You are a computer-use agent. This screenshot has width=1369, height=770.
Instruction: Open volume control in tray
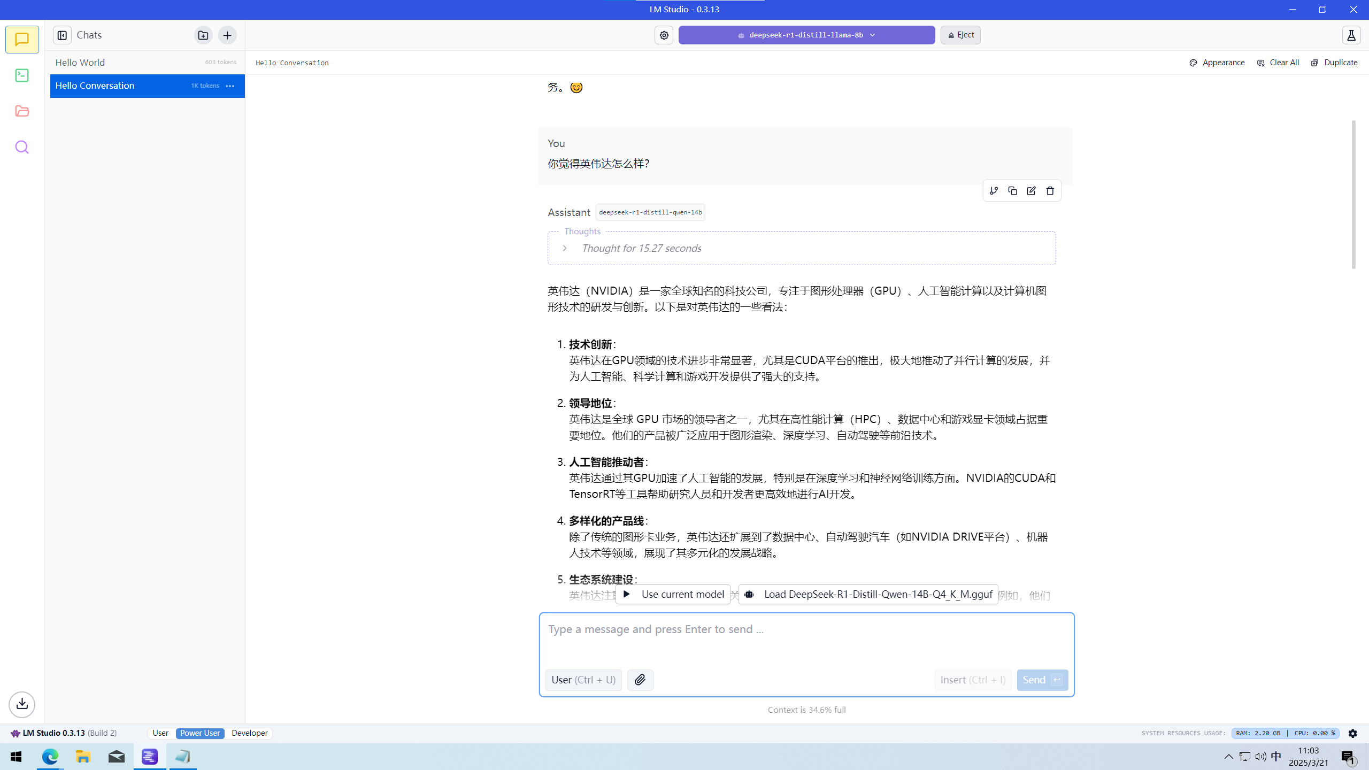[x=1260, y=756]
